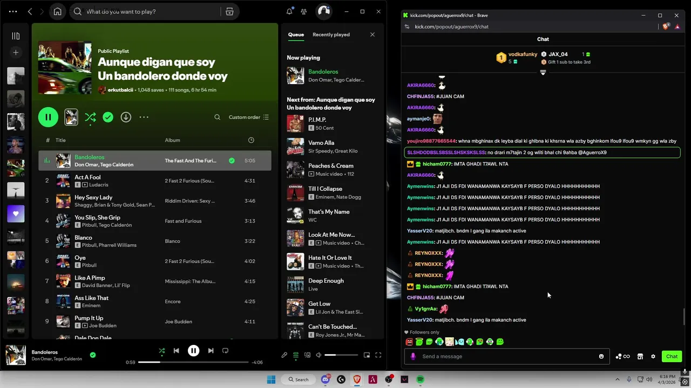Image resolution: width=691 pixels, height=388 pixels.
Task: Switch to the Queue tab
Action: point(296,34)
